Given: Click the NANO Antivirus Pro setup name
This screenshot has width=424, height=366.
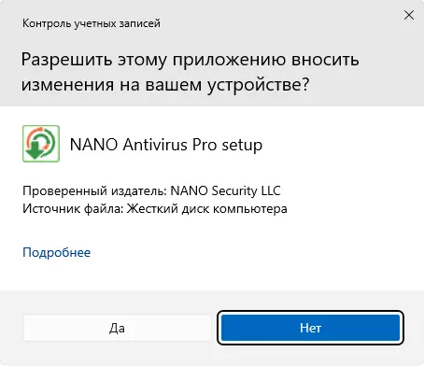Looking at the screenshot, I should [x=166, y=145].
